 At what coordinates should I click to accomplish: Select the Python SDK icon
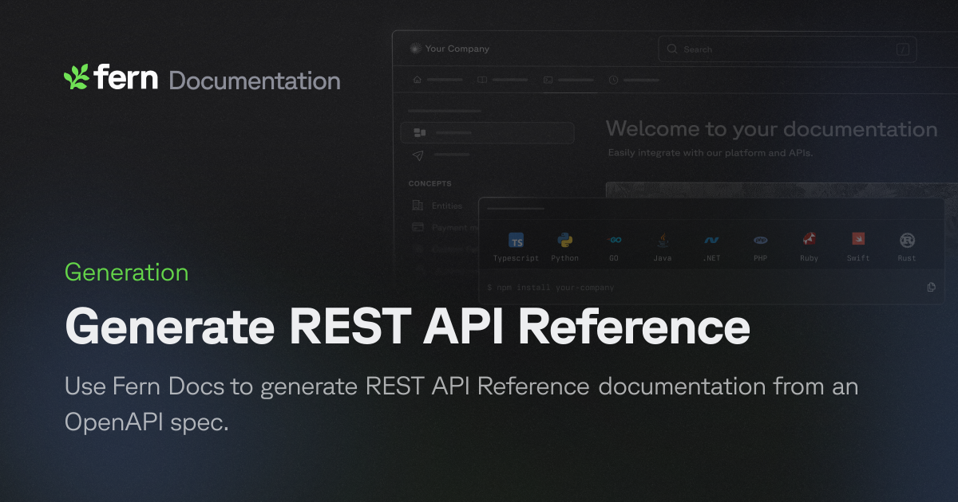565,240
